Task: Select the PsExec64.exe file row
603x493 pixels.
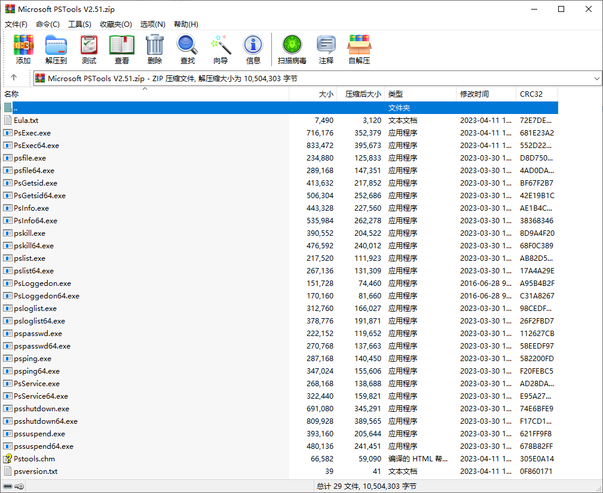Action: click(x=36, y=146)
